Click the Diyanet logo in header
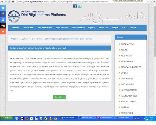This screenshot has height=125, width=156. click(x=13, y=17)
